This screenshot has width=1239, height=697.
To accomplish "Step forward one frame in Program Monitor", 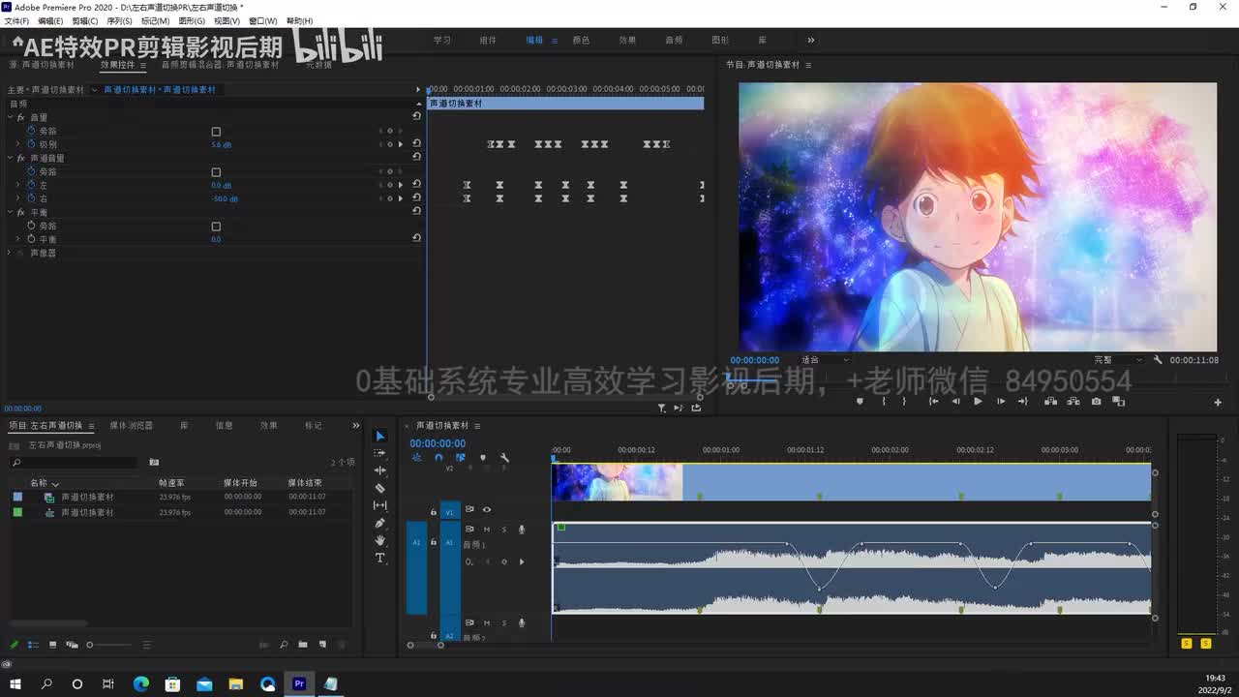I will (x=1001, y=401).
